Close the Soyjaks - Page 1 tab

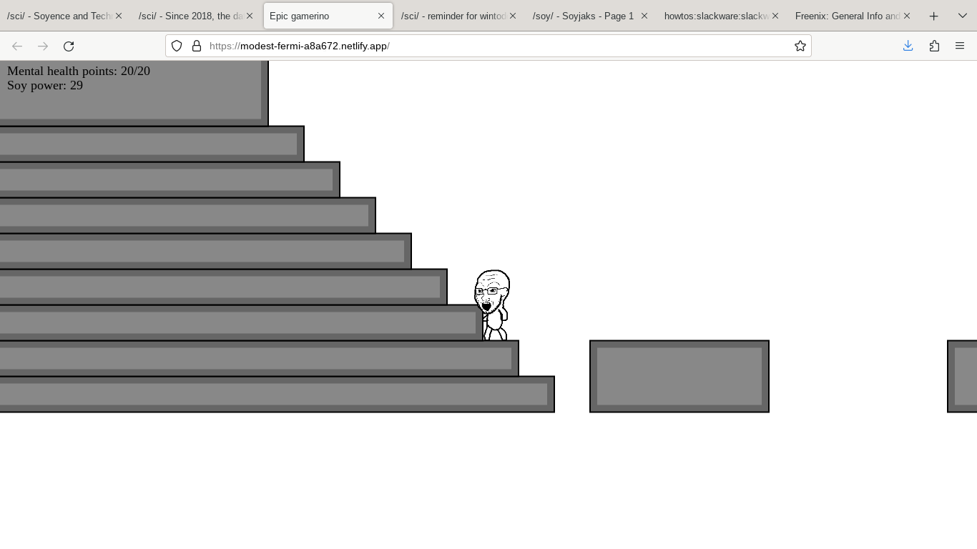click(644, 16)
